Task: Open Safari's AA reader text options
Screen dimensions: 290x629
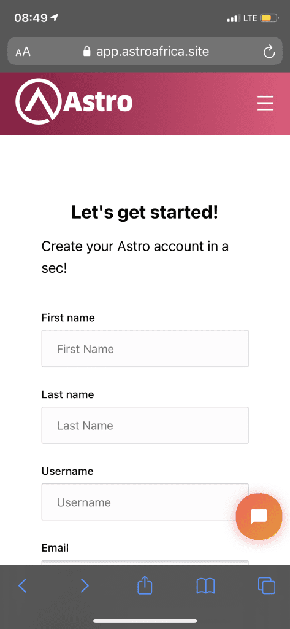Action: [23, 52]
